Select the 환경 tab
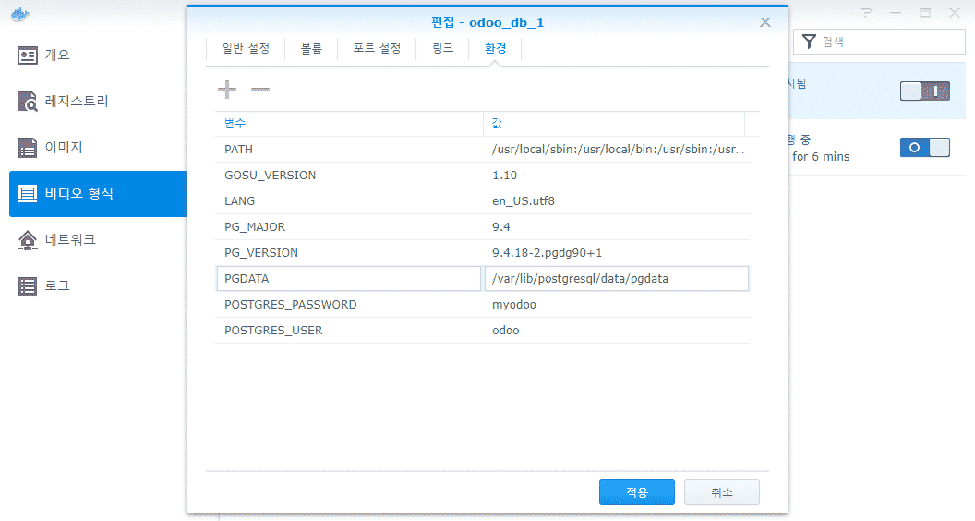 pyautogui.click(x=495, y=49)
